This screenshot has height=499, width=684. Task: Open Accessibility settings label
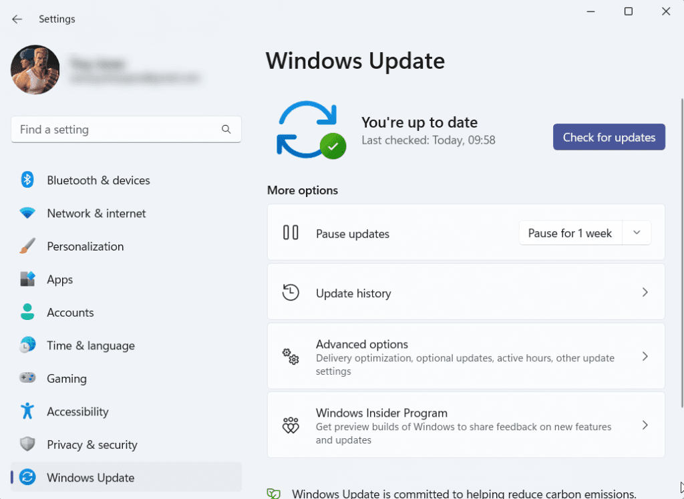pos(77,411)
